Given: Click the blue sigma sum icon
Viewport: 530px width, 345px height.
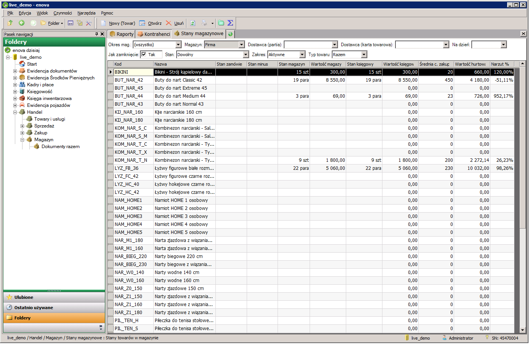Looking at the screenshot, I should (x=230, y=23).
